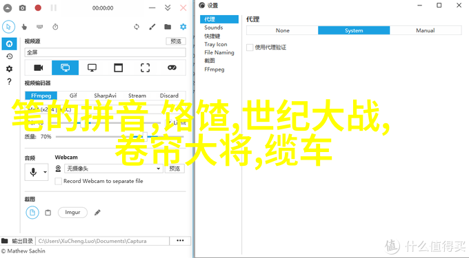This screenshot has height=258, width=469.
Task: Select the game capture controller icon
Action: pos(172,67)
